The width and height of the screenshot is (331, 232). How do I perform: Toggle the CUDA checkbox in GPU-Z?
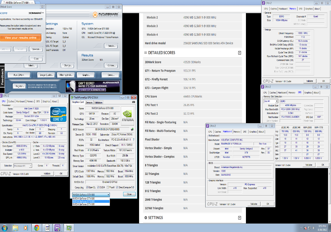(x=98, y=187)
